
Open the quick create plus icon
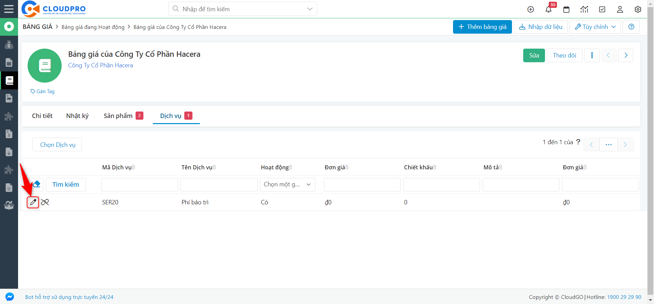tap(531, 10)
